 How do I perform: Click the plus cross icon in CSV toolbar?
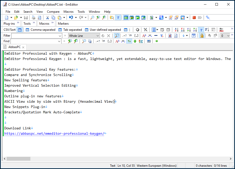click(x=138, y=30)
